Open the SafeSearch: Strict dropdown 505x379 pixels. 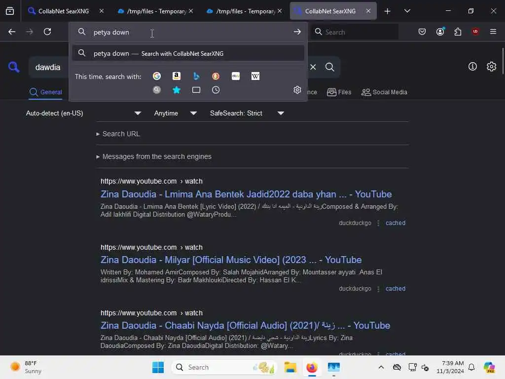pyautogui.click(x=247, y=113)
